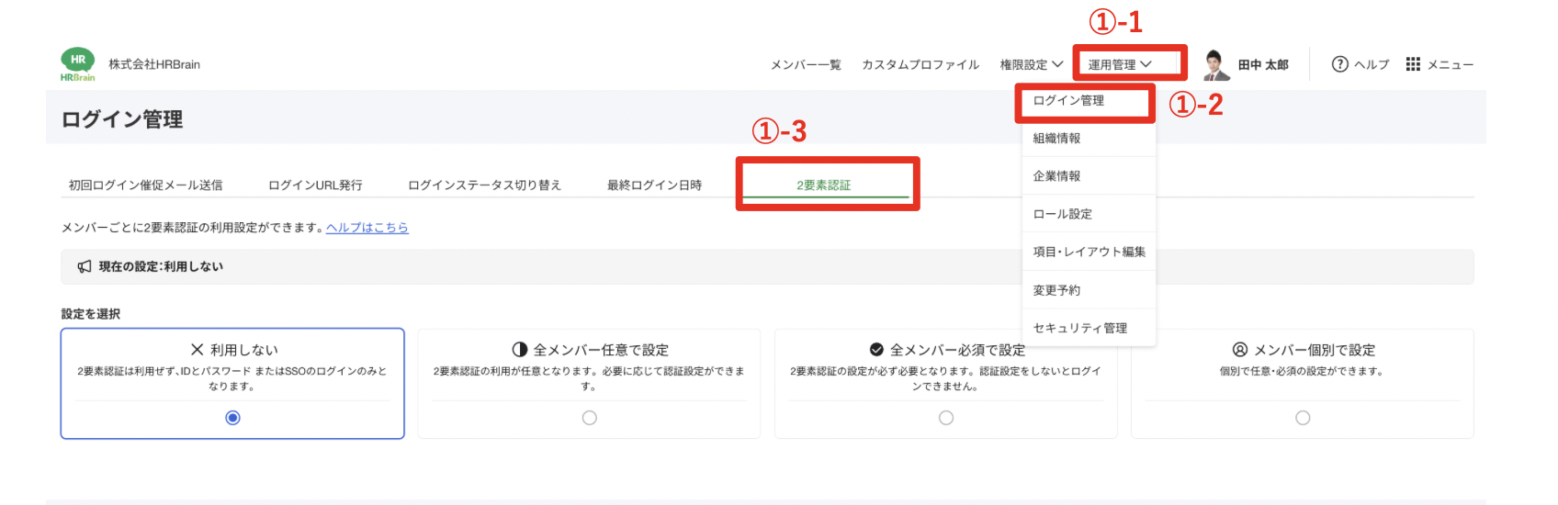Open the ログインURL発行 tab
The image size is (1558, 505).
pos(315,185)
